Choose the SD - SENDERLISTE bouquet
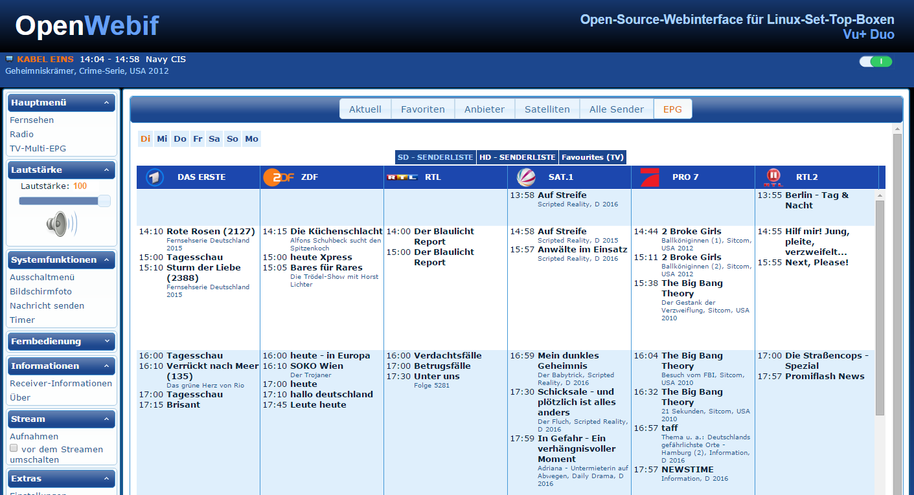The width and height of the screenshot is (914, 495). 435,157
